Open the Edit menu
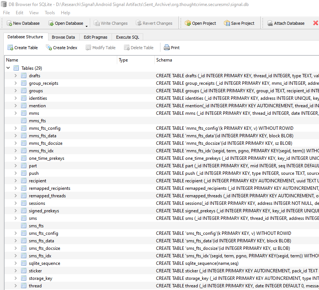This screenshot has width=319, height=290. (20, 13)
